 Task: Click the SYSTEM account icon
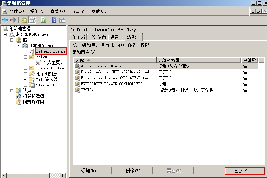click(x=78, y=90)
